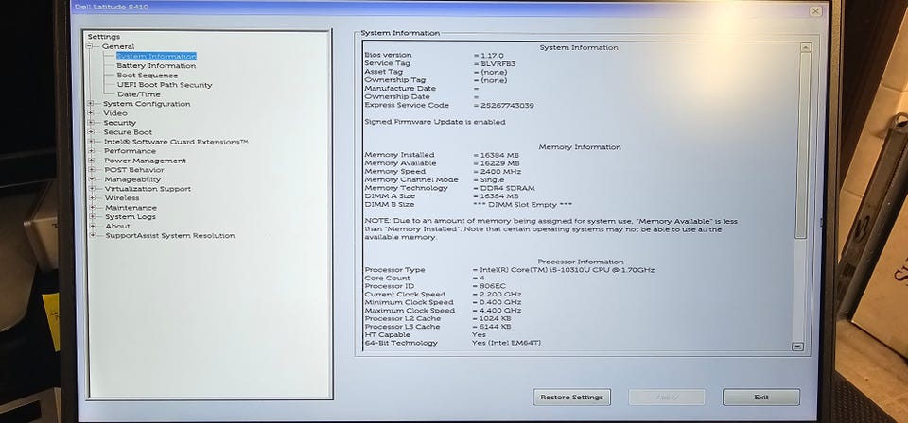Expand the POST Behavior node
The width and height of the screenshot is (908, 423).
pos(92,170)
